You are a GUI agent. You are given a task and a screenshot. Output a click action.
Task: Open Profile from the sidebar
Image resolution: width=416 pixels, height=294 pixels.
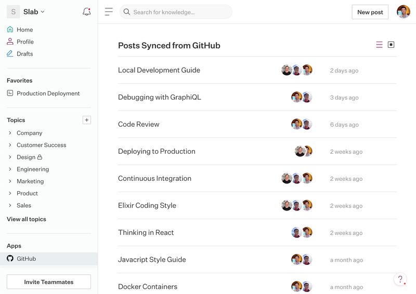point(25,42)
